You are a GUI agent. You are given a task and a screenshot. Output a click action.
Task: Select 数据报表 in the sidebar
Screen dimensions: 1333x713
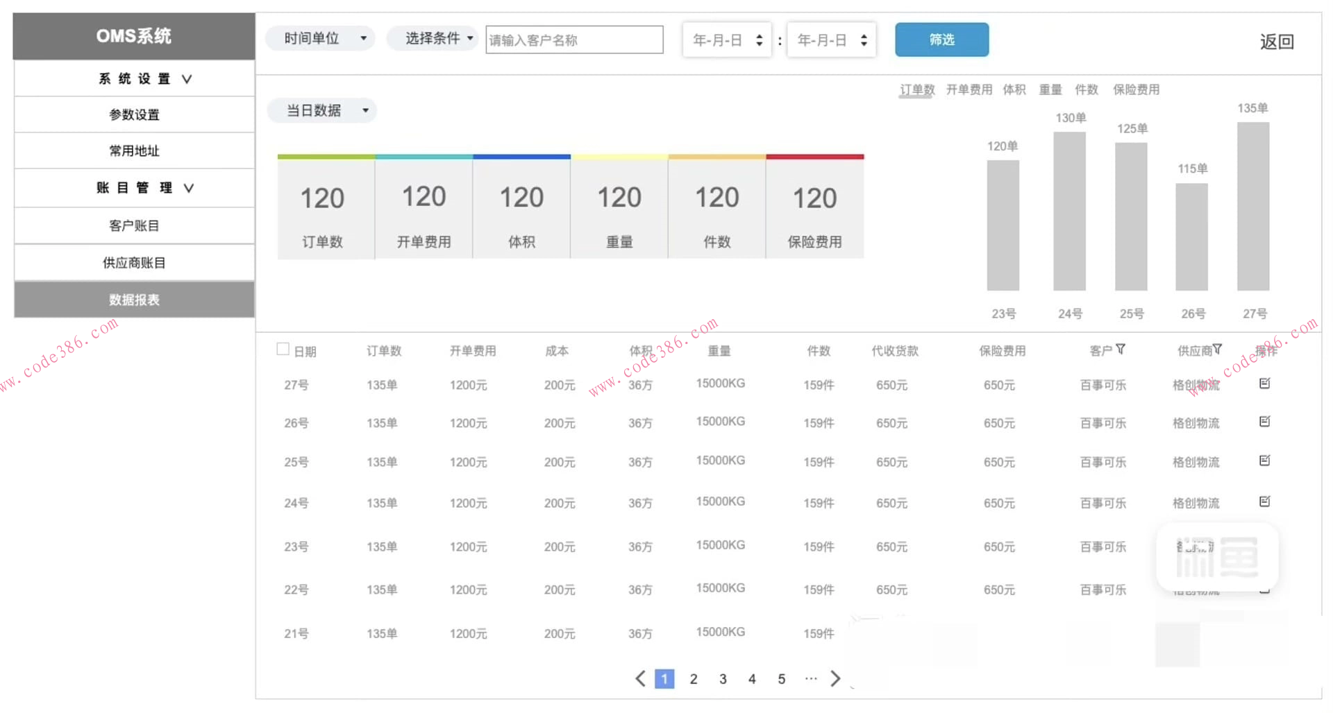coord(133,300)
